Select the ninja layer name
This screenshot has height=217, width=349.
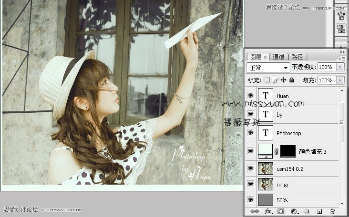[282, 185]
